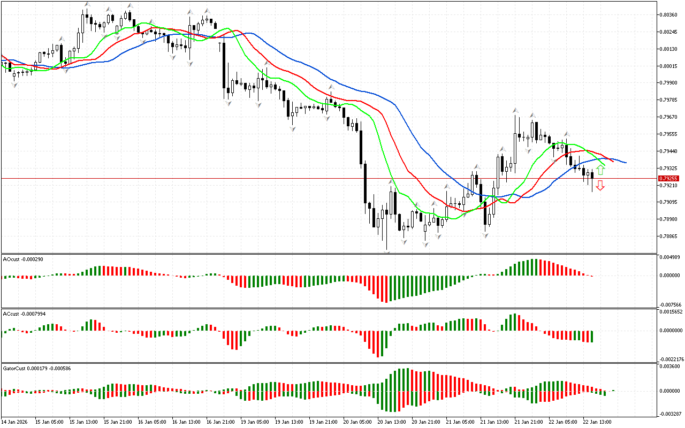Viewport: 685px width, 428px height.
Task: Select the up fractal above the 15 Jan 13:00 peak
Action: 86,5
